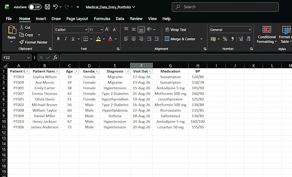Toggle the AutoSave switch
This screenshot has height=177, width=292.
(35, 7)
